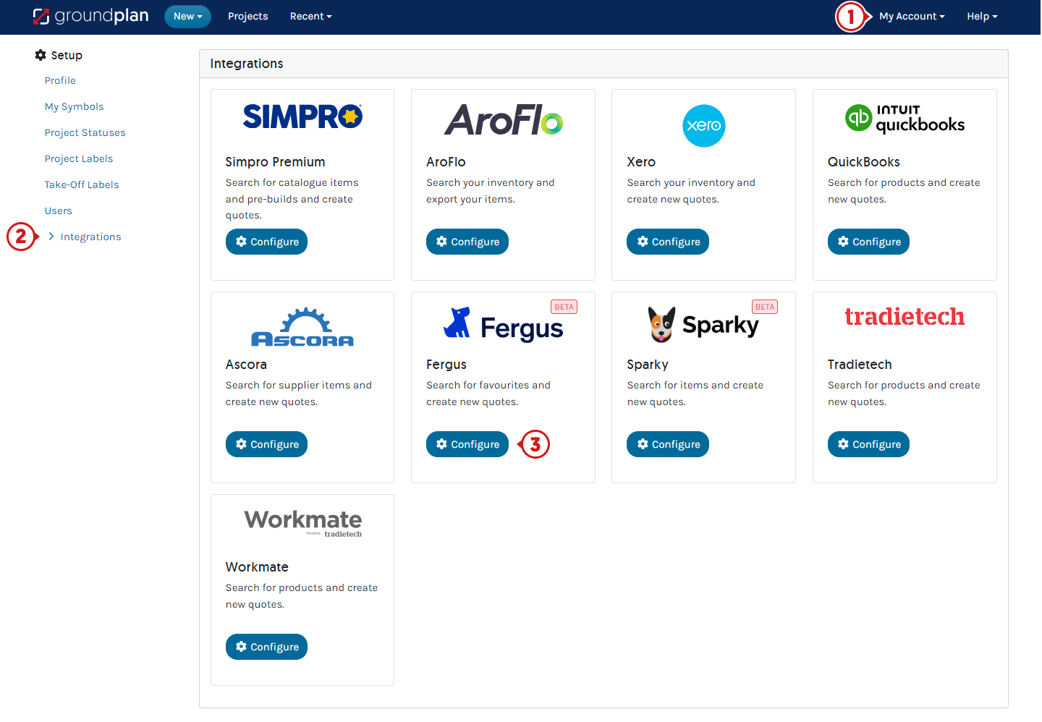Click the AroFlo logo
Viewport: 1042px width, 722px height.
click(x=504, y=120)
